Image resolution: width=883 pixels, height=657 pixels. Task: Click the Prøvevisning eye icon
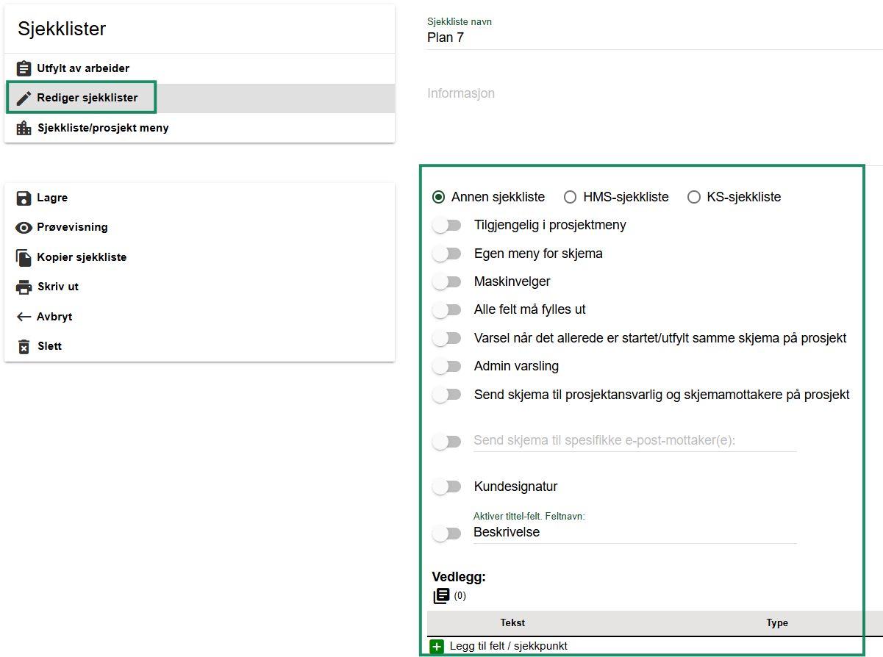[24, 228]
